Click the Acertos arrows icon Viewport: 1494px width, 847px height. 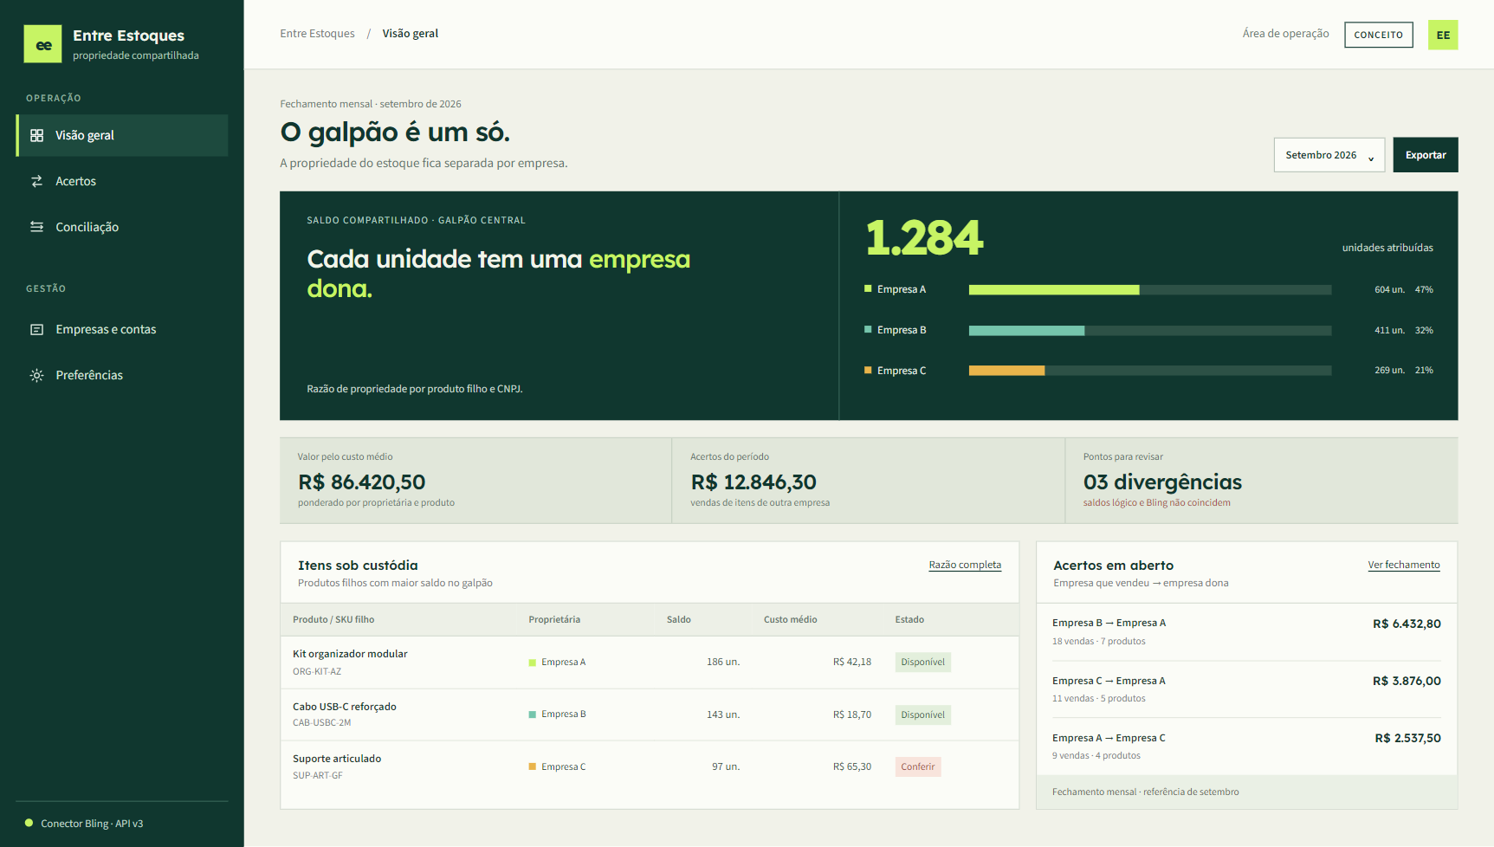click(36, 181)
